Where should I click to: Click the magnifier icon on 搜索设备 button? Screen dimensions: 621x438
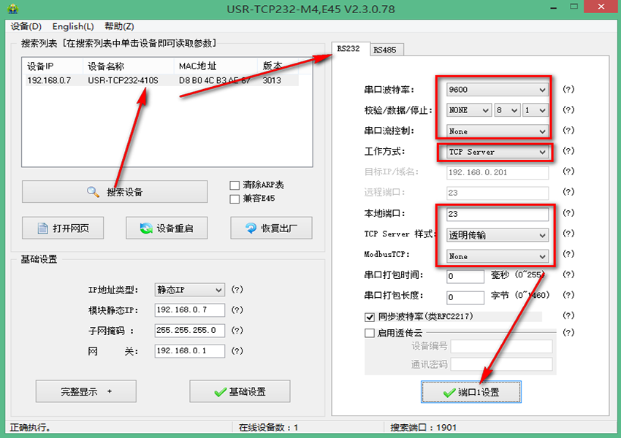(x=93, y=192)
